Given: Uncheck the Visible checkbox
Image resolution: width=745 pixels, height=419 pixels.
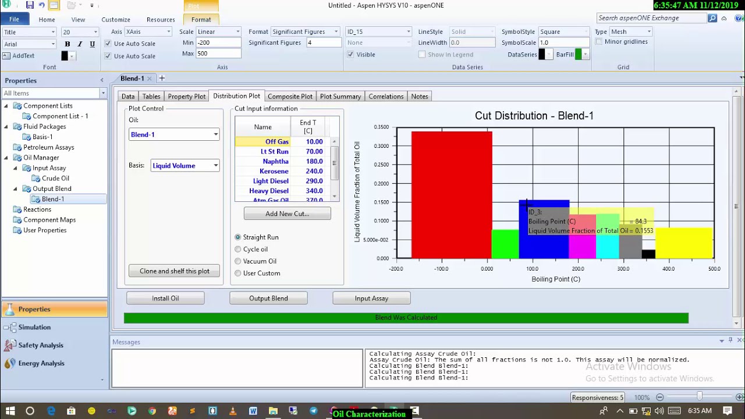Looking at the screenshot, I should coord(350,55).
